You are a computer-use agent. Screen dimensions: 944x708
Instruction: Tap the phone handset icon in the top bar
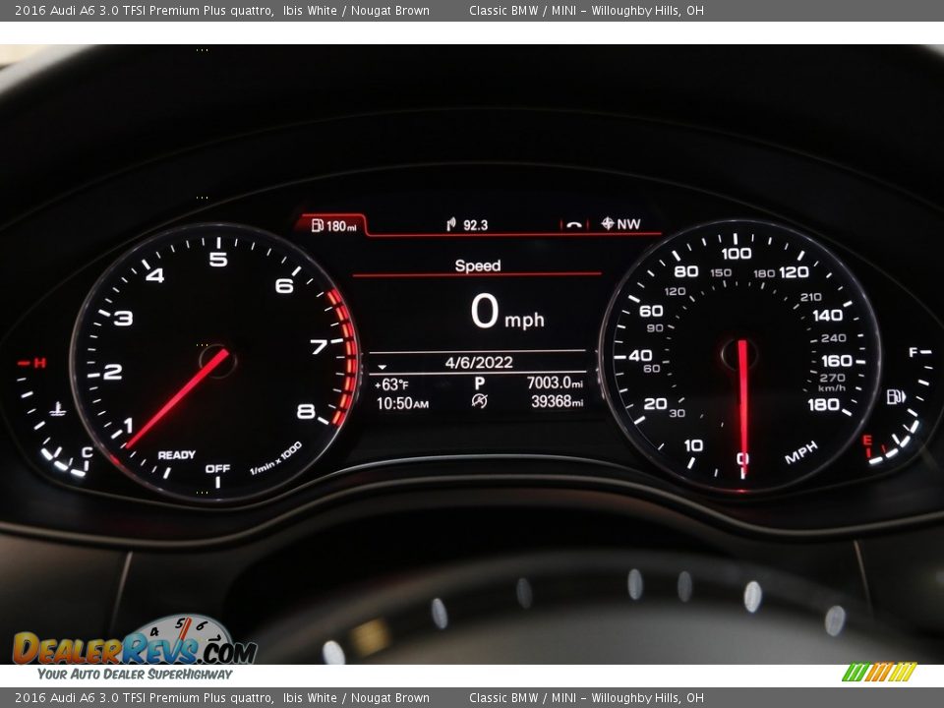coord(574,225)
